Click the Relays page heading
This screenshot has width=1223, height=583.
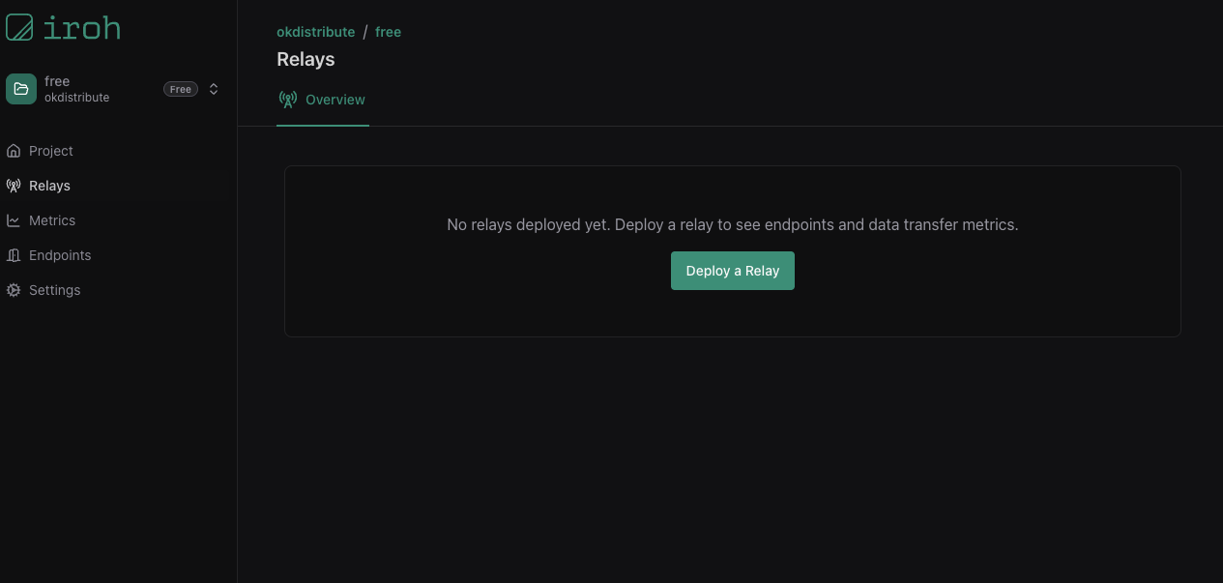pos(306,59)
